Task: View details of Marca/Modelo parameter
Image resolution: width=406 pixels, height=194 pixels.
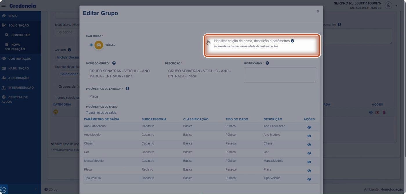Action: [x=309, y=162]
